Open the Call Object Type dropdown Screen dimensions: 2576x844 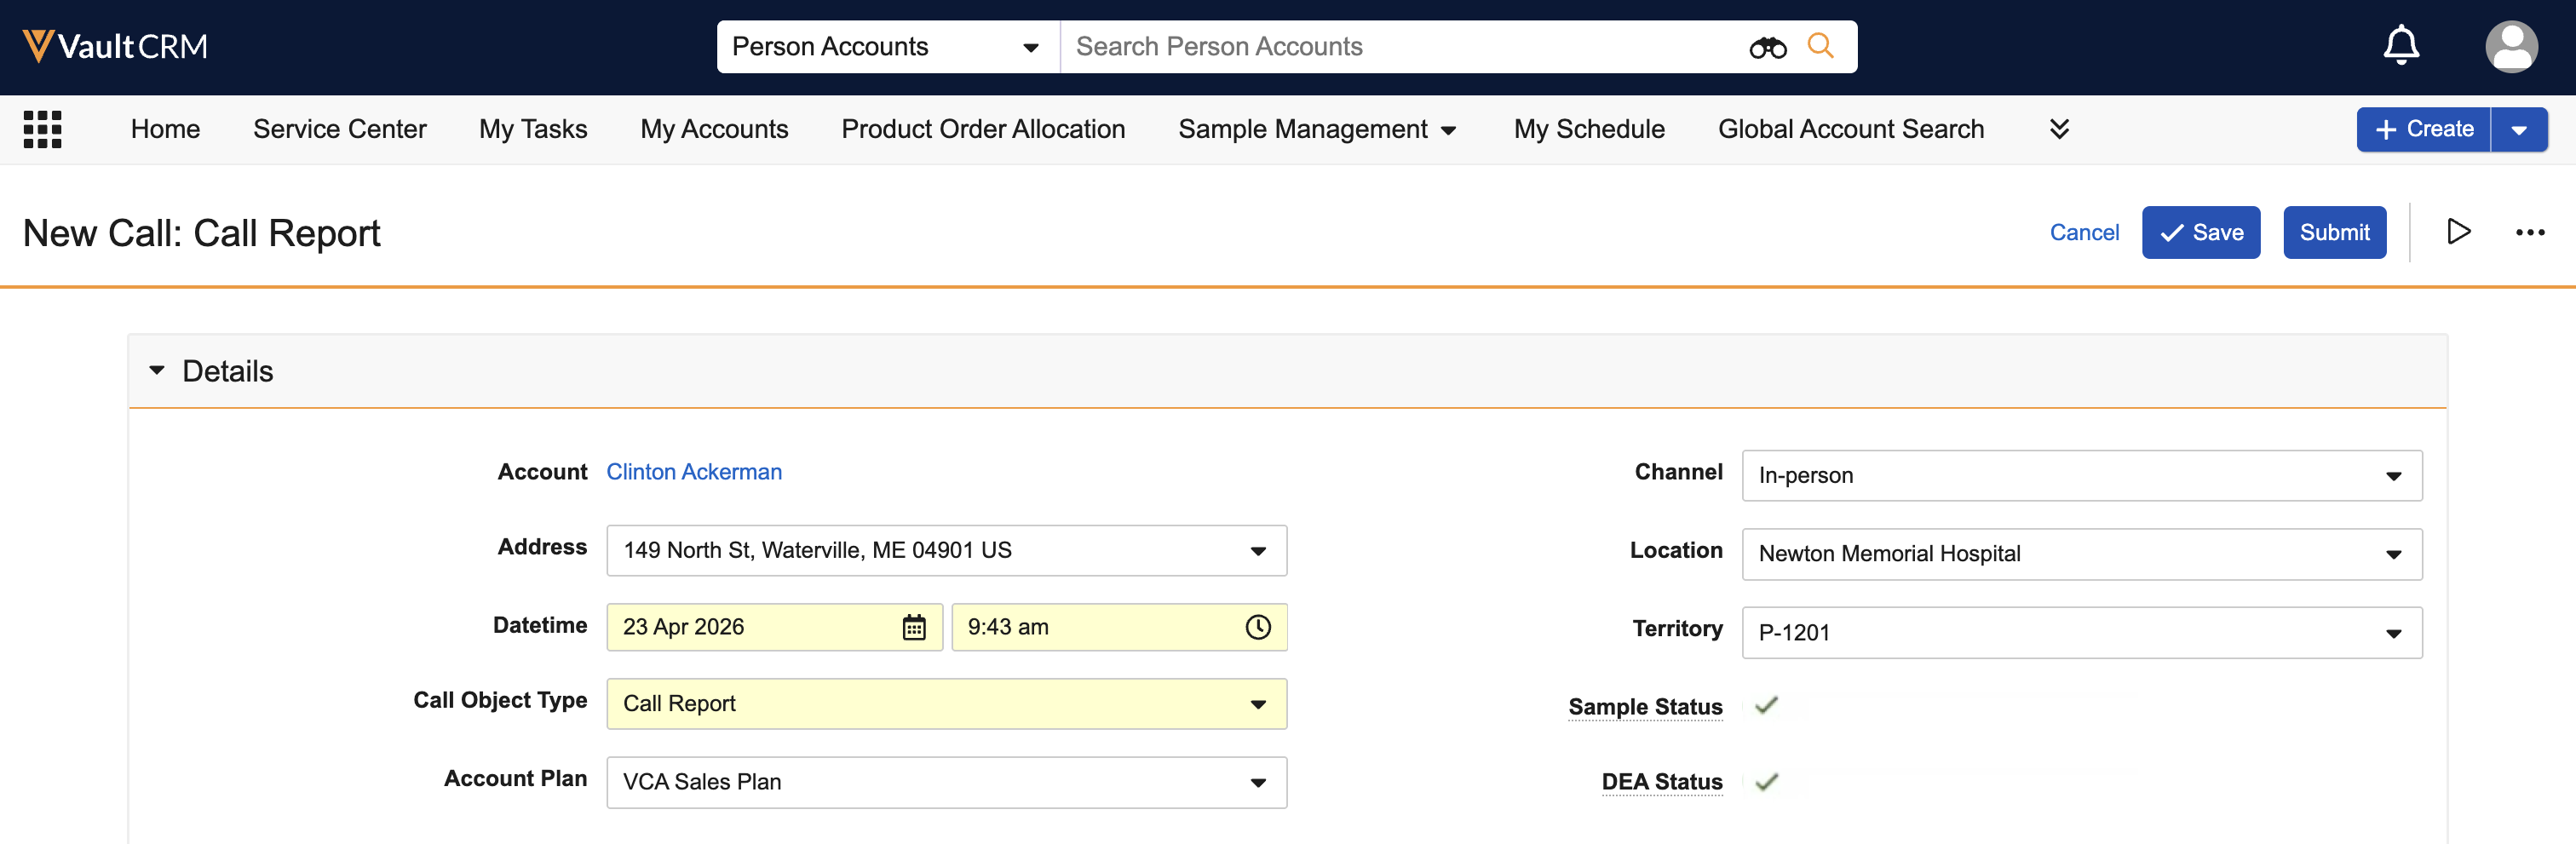click(946, 704)
